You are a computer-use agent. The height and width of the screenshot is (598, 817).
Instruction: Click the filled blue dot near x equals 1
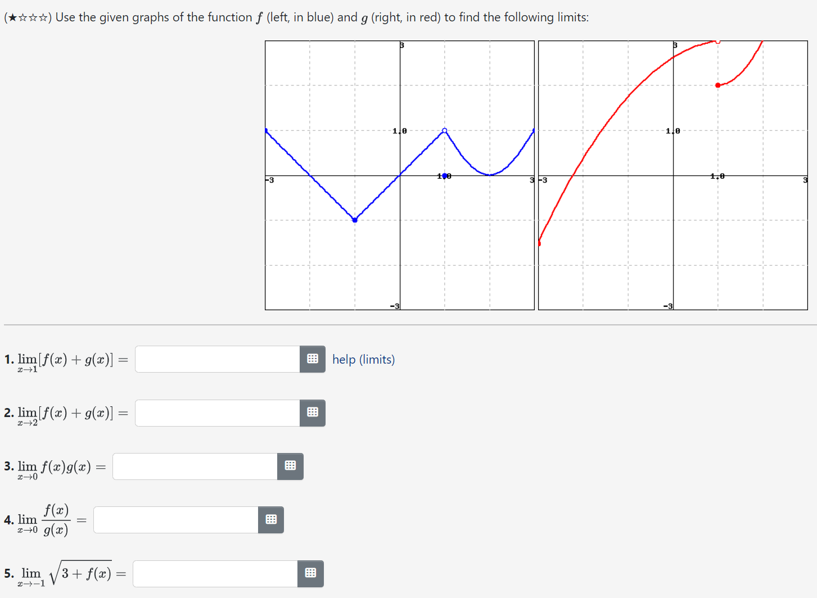pos(444,175)
